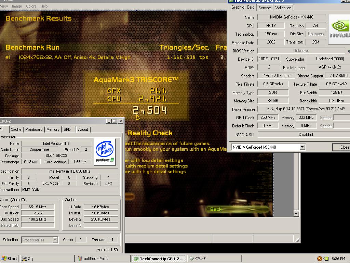Open the Image menu in Paint
The image size is (350, 263).
coord(17,6)
